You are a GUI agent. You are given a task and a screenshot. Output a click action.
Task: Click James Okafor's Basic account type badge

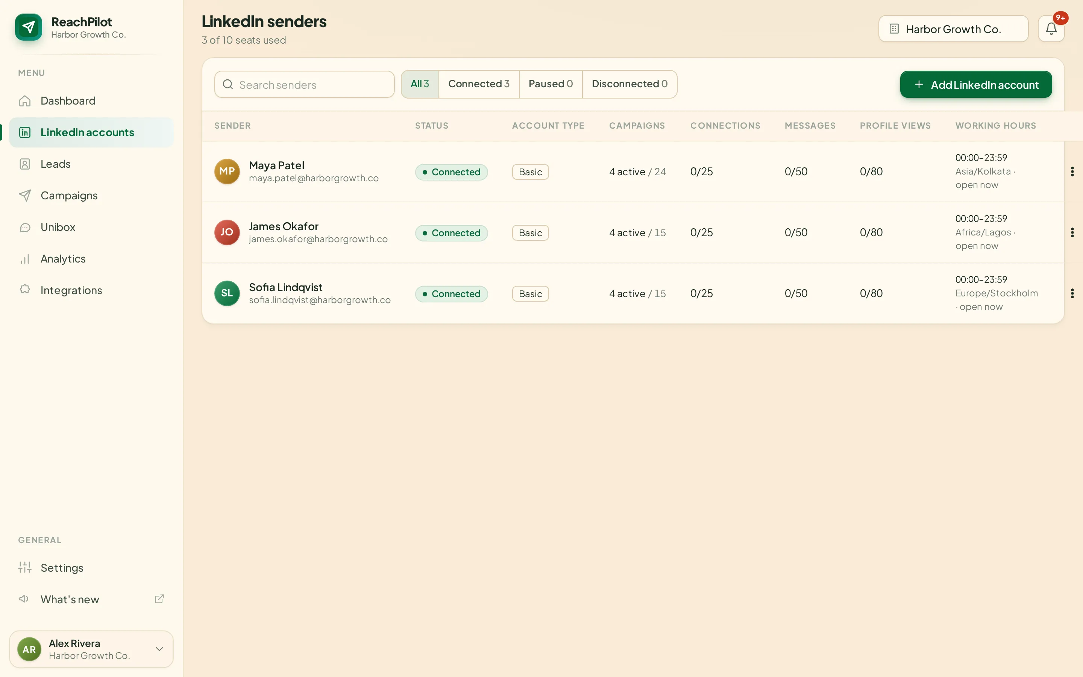(530, 233)
